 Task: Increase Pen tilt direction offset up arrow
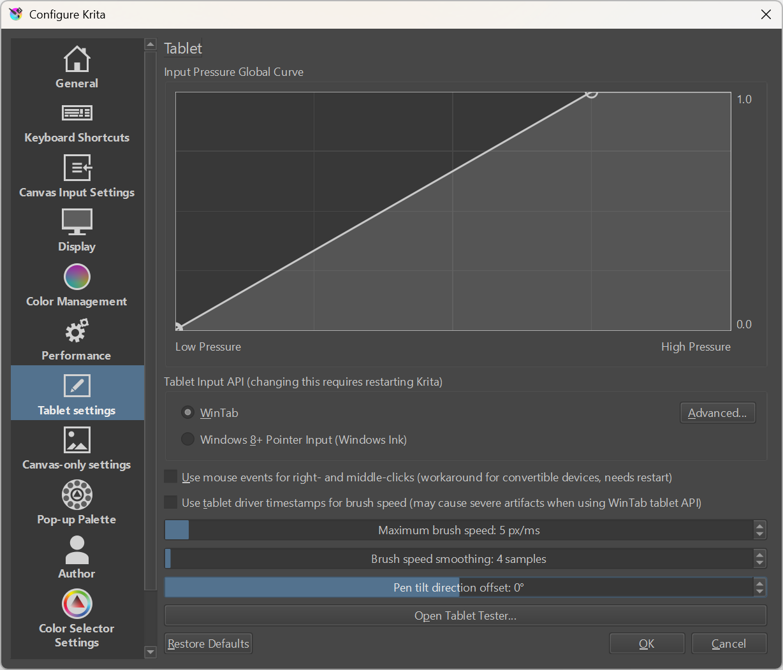pyautogui.click(x=759, y=583)
